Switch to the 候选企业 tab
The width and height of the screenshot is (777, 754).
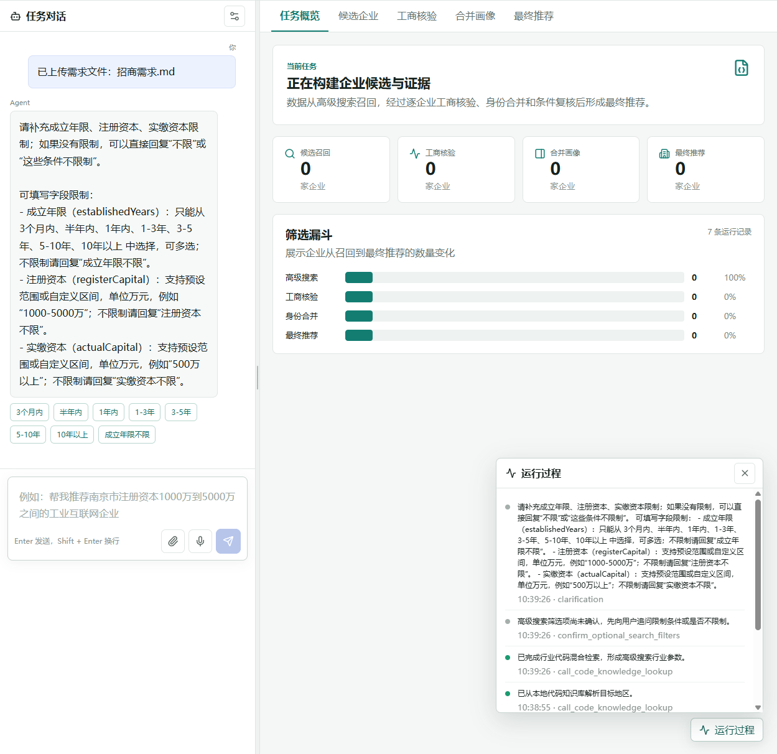click(358, 16)
